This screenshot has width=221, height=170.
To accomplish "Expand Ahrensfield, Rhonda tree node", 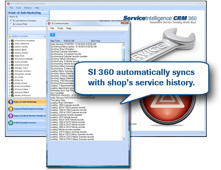I will pos(9,59).
